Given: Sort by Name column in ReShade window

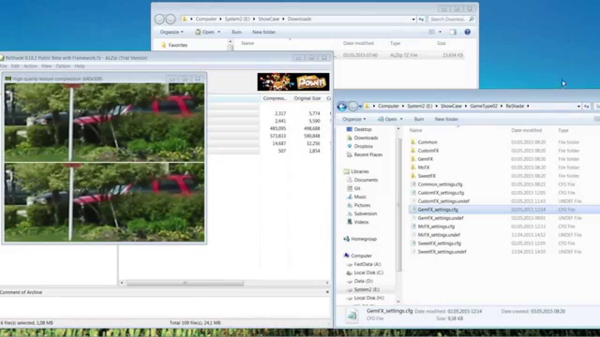Looking at the screenshot, I should (x=416, y=131).
